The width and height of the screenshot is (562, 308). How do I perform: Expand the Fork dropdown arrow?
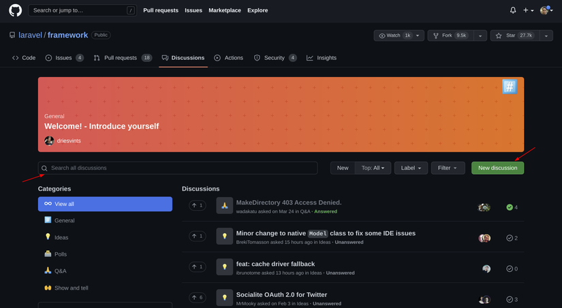tap(480, 35)
